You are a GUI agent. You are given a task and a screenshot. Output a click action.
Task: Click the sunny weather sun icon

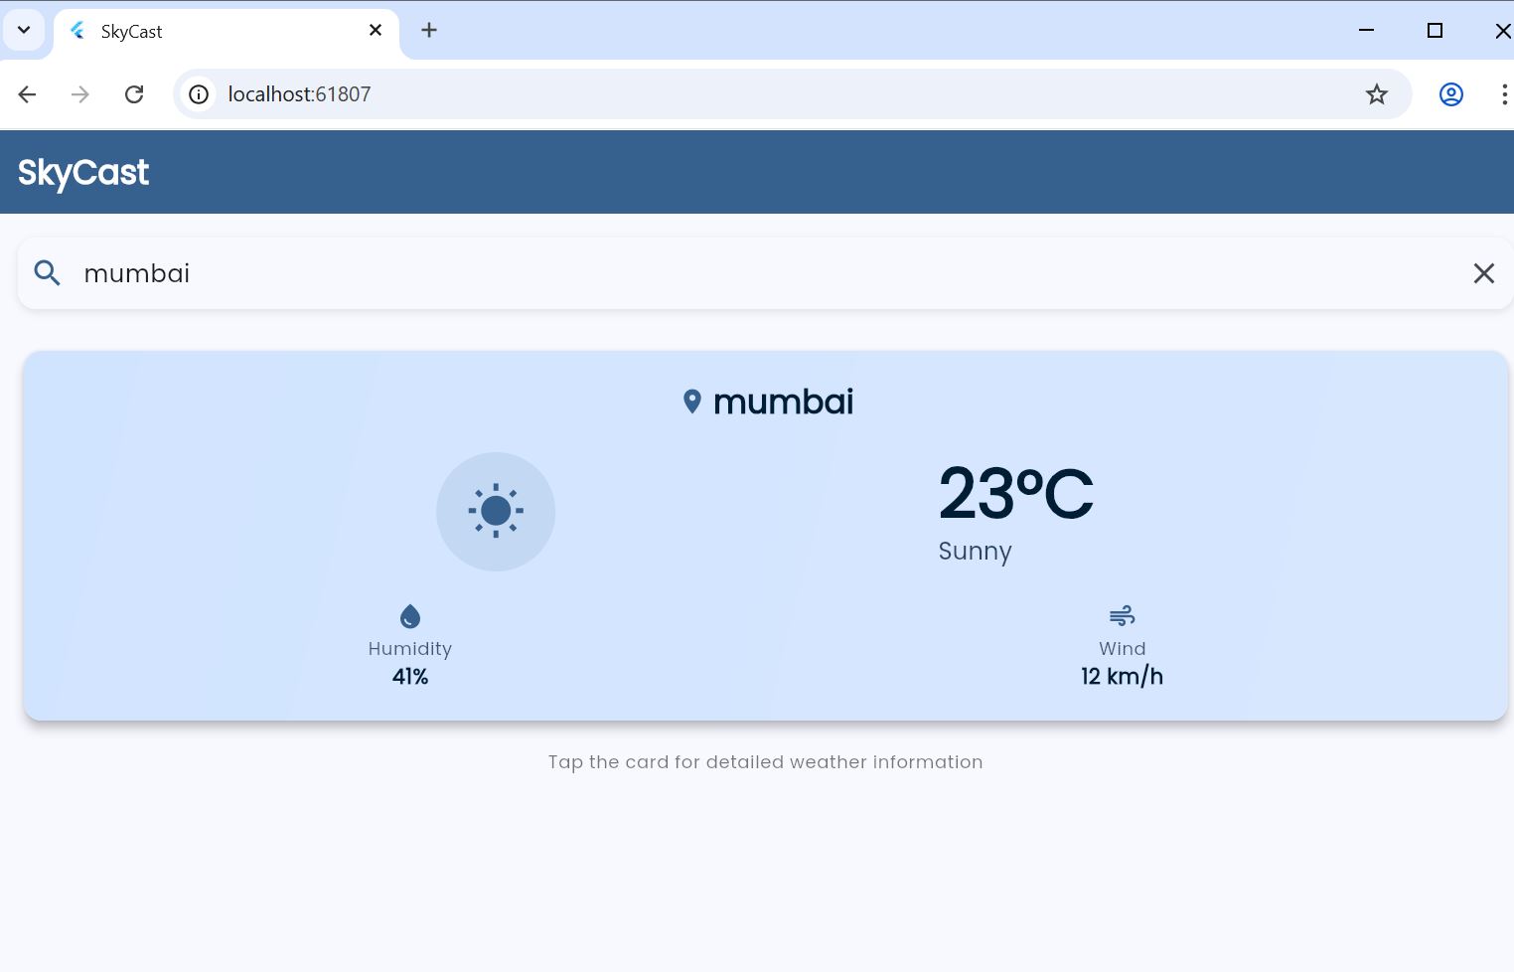coord(496,511)
